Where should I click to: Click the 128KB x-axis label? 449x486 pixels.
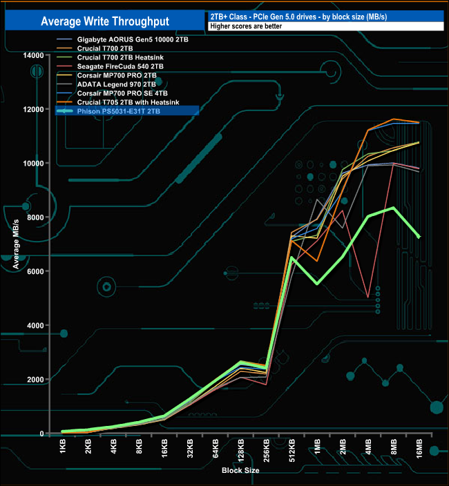pyautogui.click(x=240, y=450)
